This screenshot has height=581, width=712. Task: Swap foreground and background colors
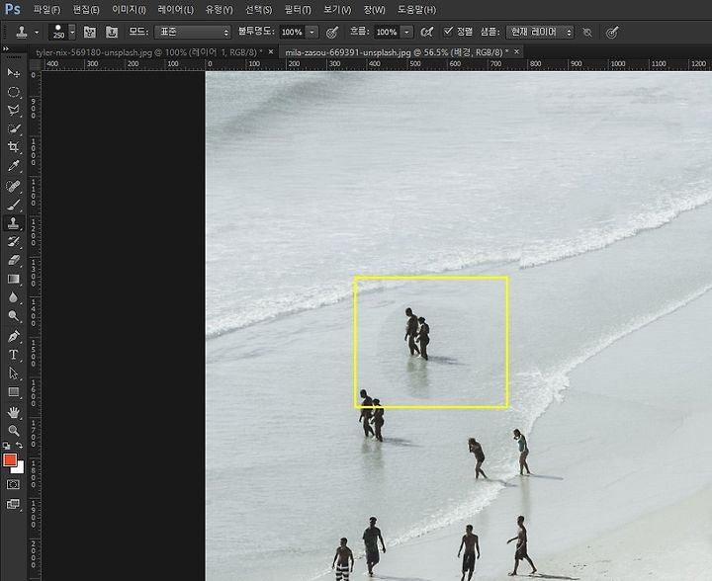click(20, 446)
